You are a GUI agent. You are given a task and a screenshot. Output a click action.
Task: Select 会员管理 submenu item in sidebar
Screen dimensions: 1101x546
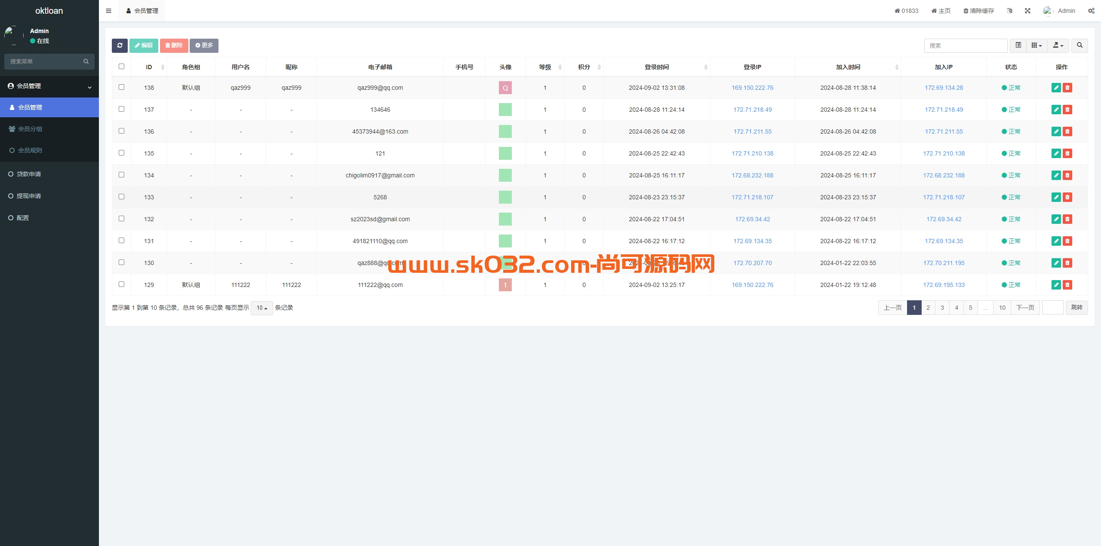tap(49, 107)
